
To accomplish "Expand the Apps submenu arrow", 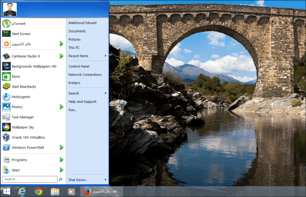I will tap(62, 170).
